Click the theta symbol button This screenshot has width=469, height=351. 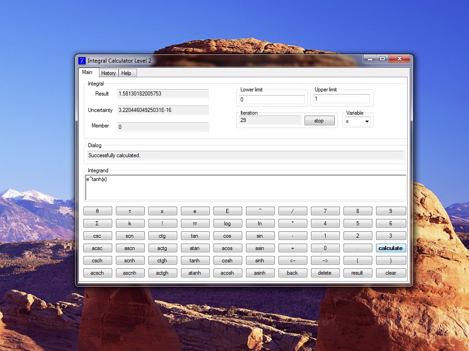coord(98,211)
